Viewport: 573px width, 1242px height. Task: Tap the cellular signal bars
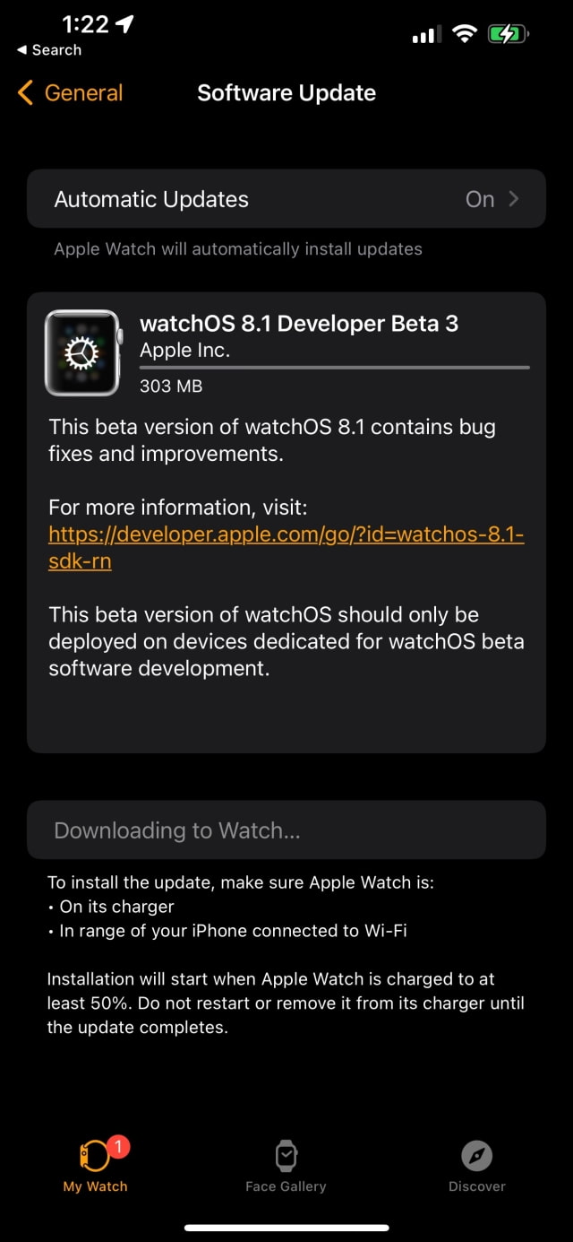[x=426, y=35]
